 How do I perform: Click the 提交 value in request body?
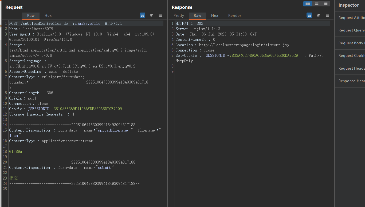pos(14,178)
